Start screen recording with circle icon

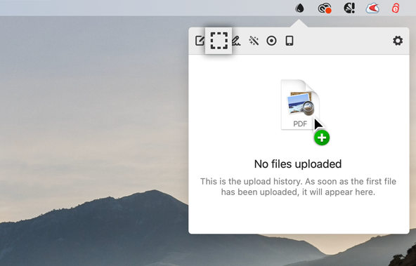pyautogui.click(x=271, y=41)
